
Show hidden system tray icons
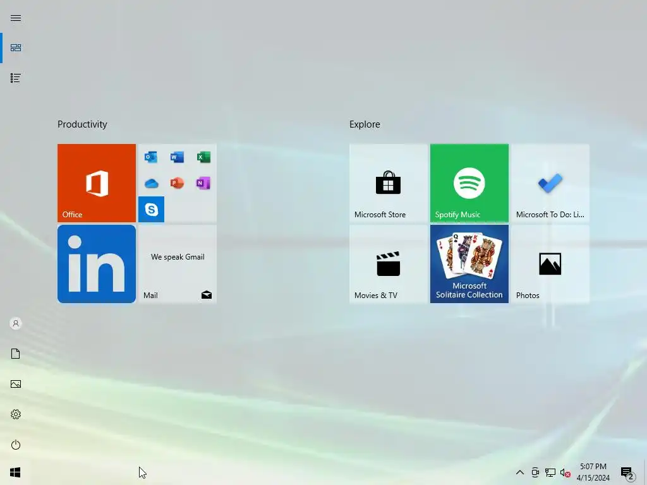[520, 472]
